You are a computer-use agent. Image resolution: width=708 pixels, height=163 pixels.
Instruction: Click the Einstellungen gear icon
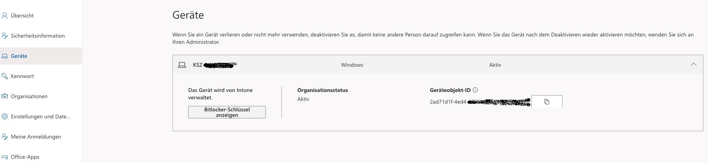(x=5, y=116)
